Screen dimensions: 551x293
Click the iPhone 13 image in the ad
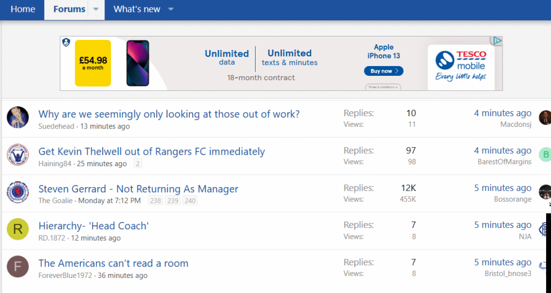pos(137,63)
